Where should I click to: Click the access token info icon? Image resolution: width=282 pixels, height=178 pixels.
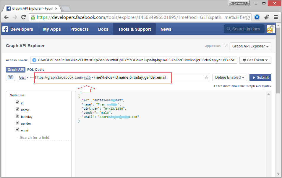[34, 60]
